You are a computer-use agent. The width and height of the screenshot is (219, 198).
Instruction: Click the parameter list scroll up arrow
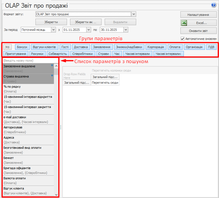[56, 66]
